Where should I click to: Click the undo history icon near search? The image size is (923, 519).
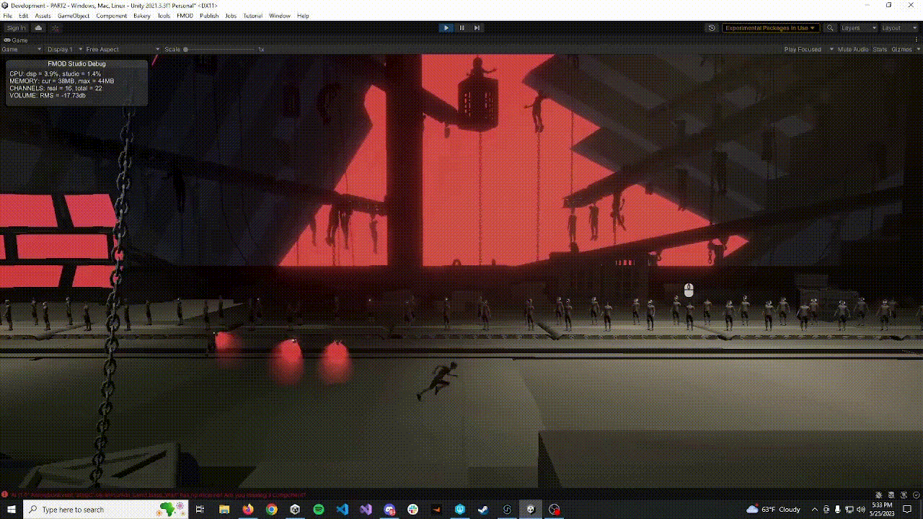pyautogui.click(x=712, y=27)
